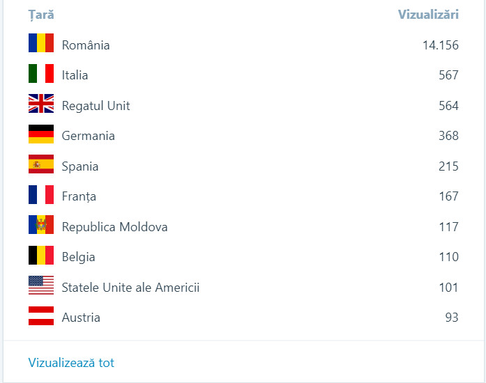
Task: Click the Republica Moldova label
Action: (114, 227)
